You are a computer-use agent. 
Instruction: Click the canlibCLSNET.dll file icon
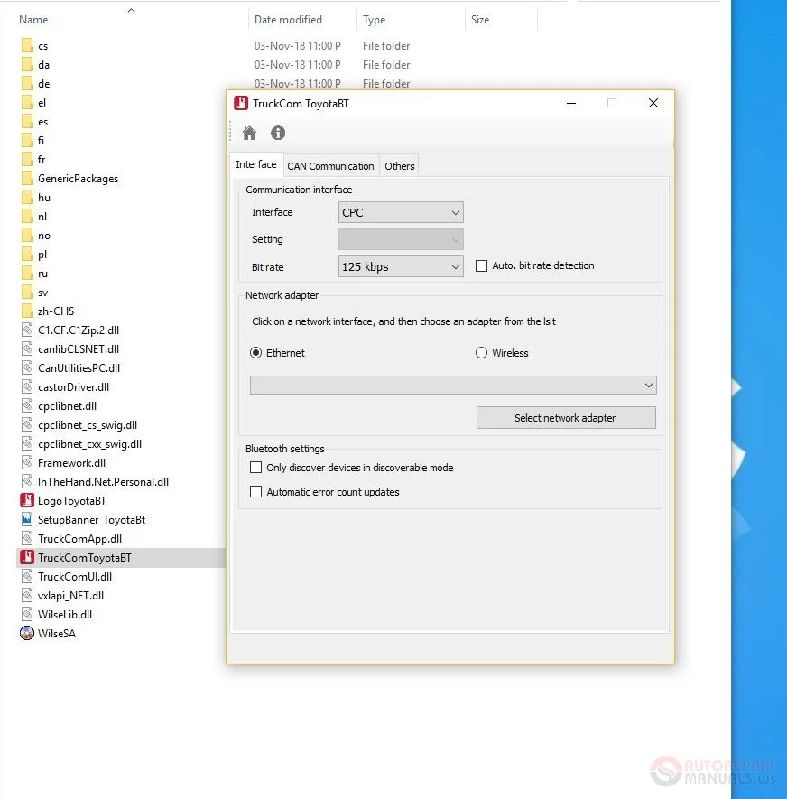coord(27,348)
